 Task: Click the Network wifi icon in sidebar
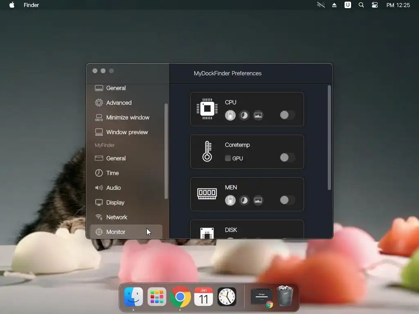pos(99,217)
